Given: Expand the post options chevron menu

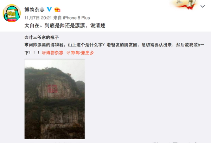Looking at the screenshot, I should pos(203,6).
